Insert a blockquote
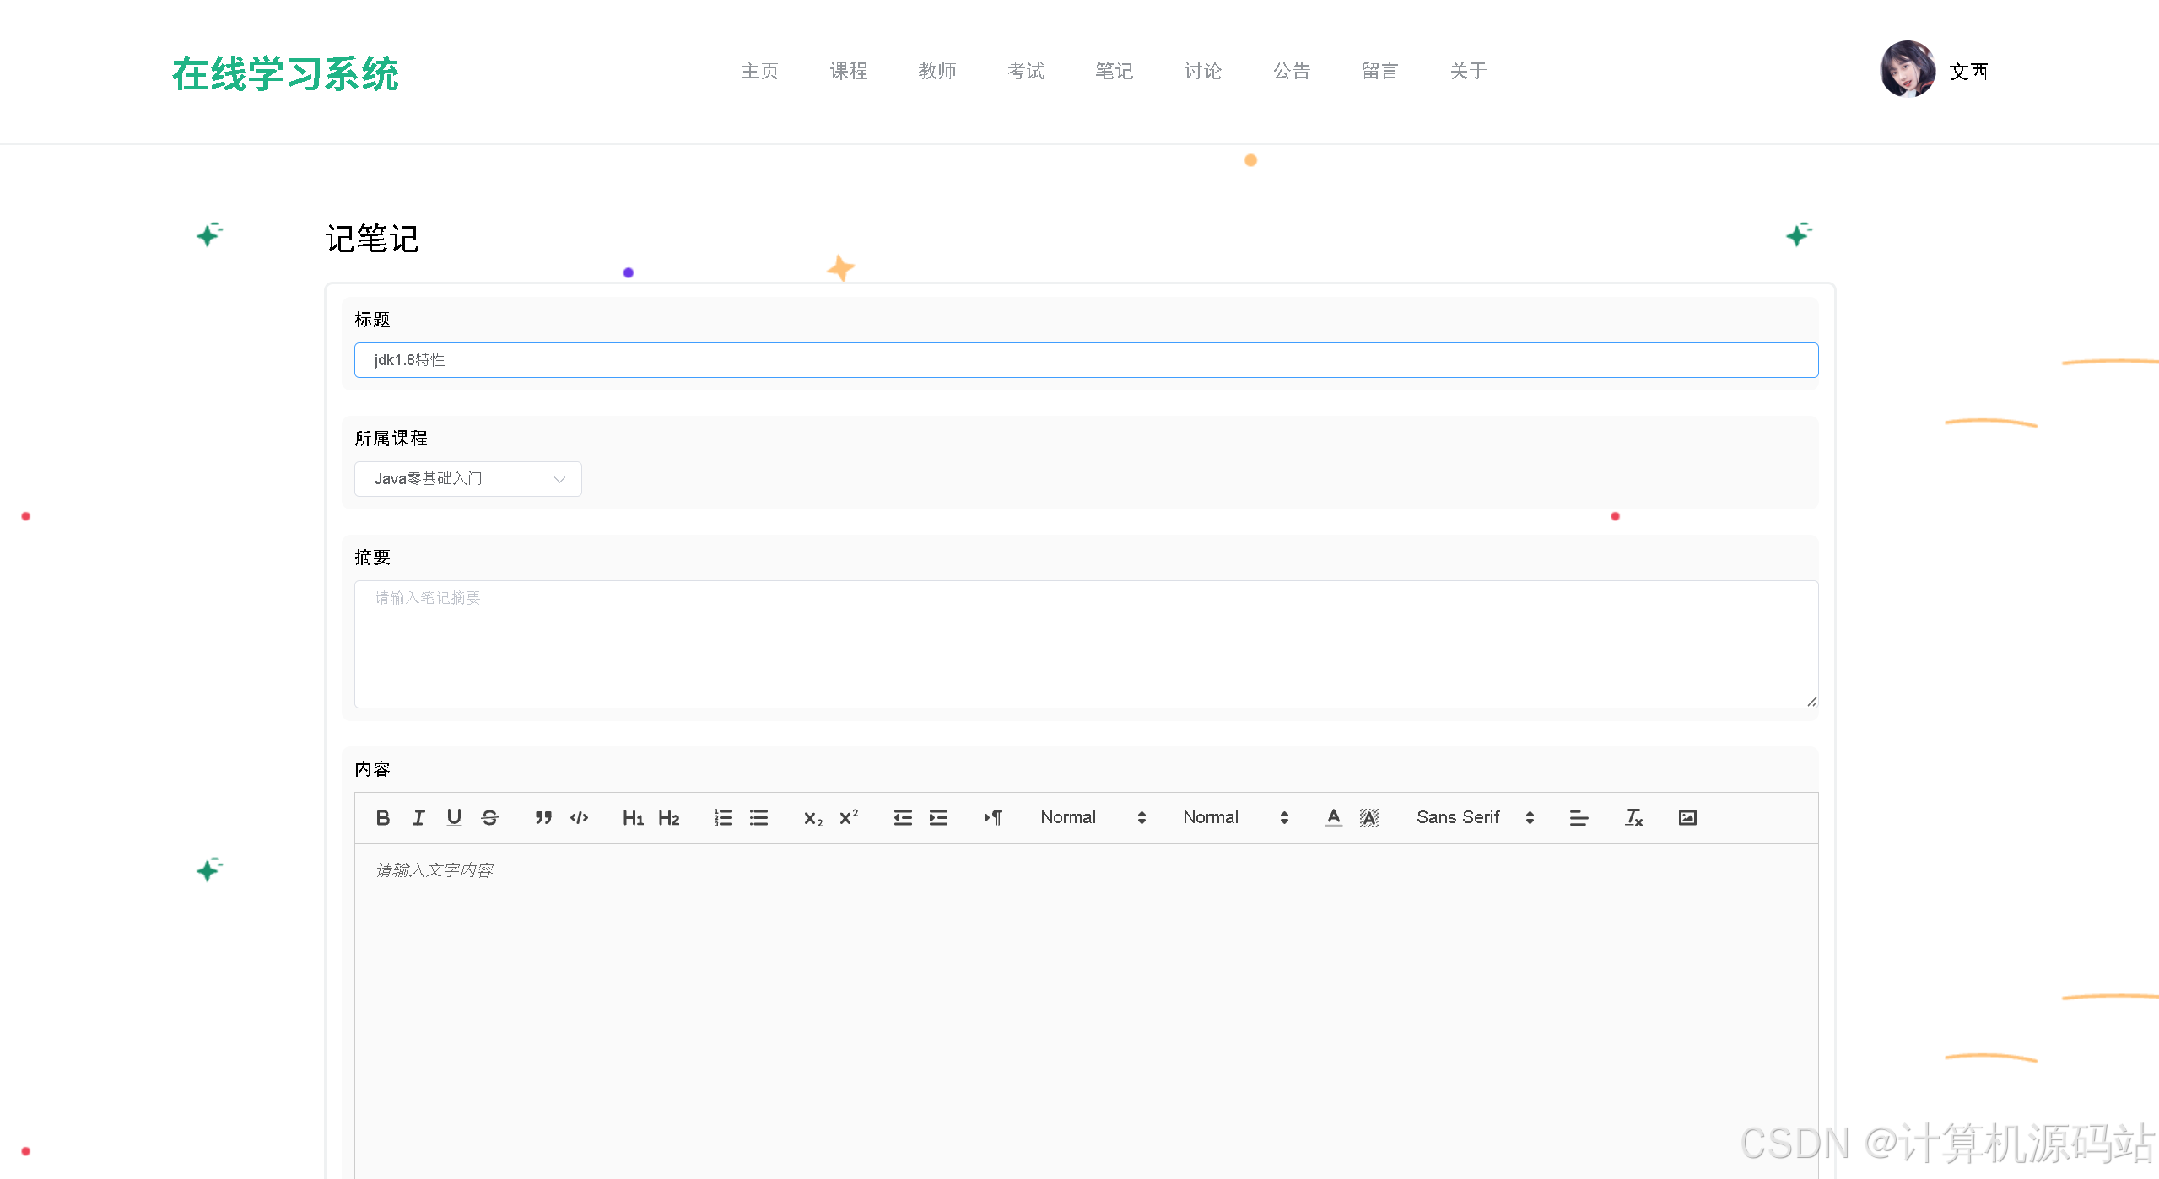The width and height of the screenshot is (2159, 1179). coord(543,817)
